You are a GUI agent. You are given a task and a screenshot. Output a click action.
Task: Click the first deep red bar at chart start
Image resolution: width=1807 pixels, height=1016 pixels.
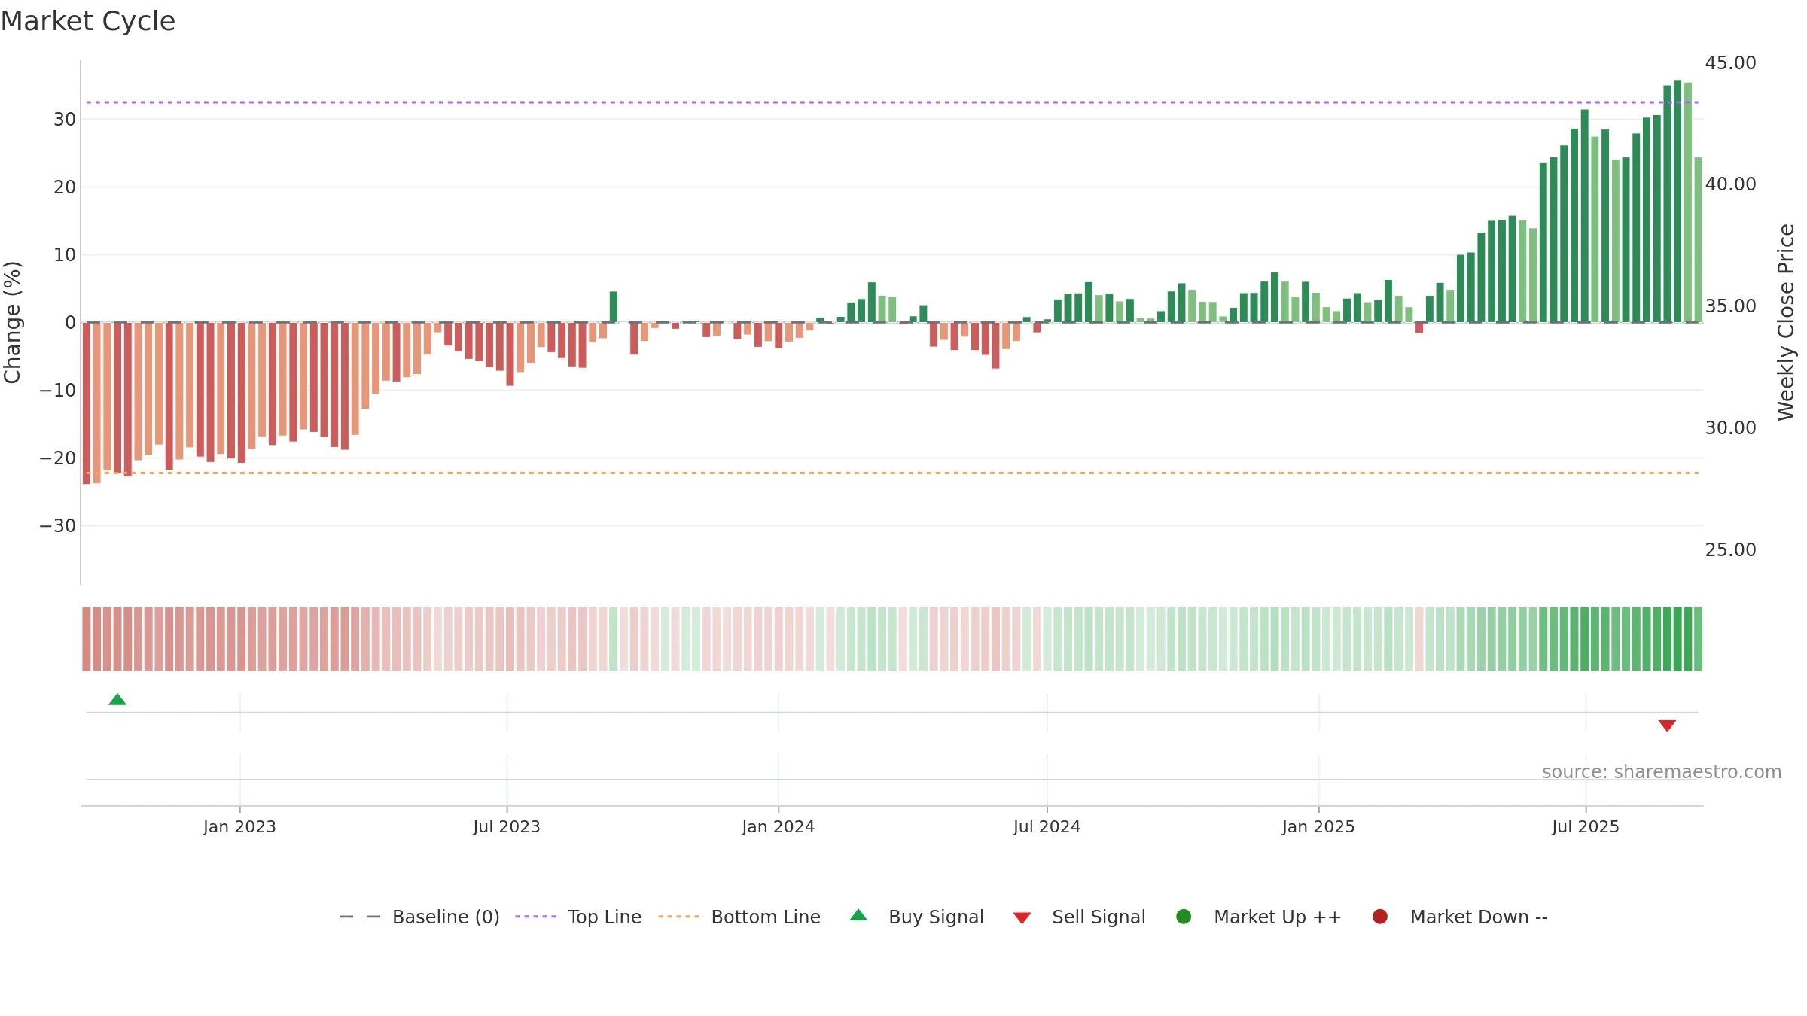[87, 403]
